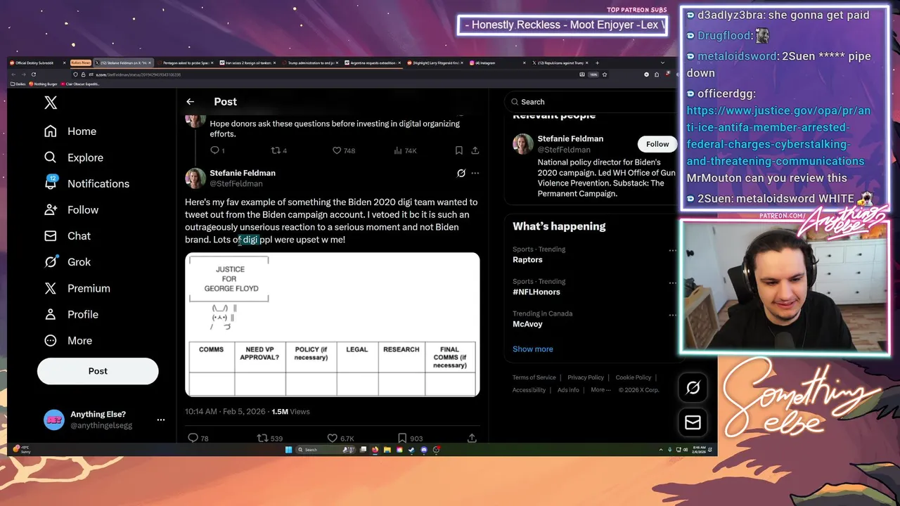View 74K analytics on the upper post
The width and height of the screenshot is (900, 506).
[x=405, y=150]
